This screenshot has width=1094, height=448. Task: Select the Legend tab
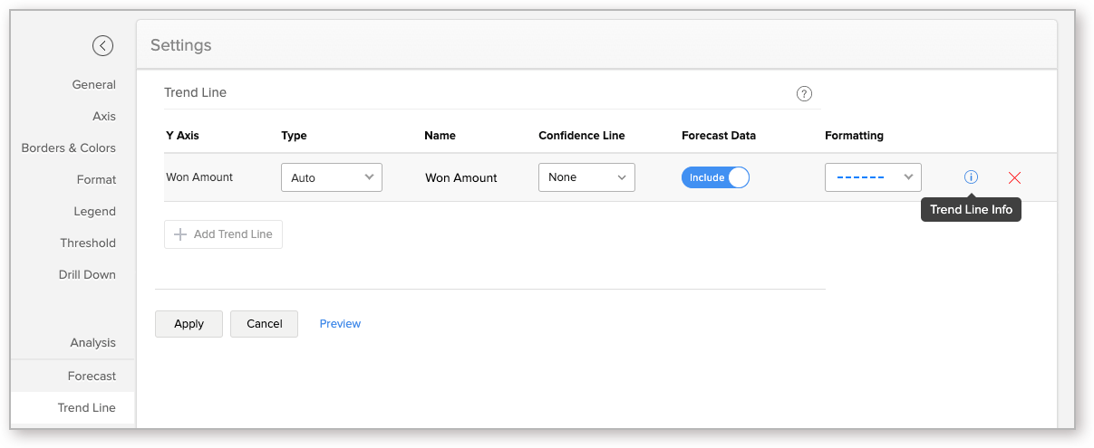(95, 211)
